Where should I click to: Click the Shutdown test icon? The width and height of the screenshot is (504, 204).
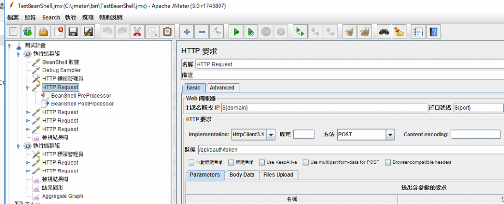point(281,32)
